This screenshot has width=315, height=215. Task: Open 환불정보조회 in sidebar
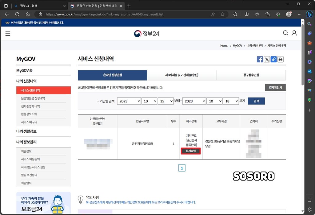tap(29, 114)
